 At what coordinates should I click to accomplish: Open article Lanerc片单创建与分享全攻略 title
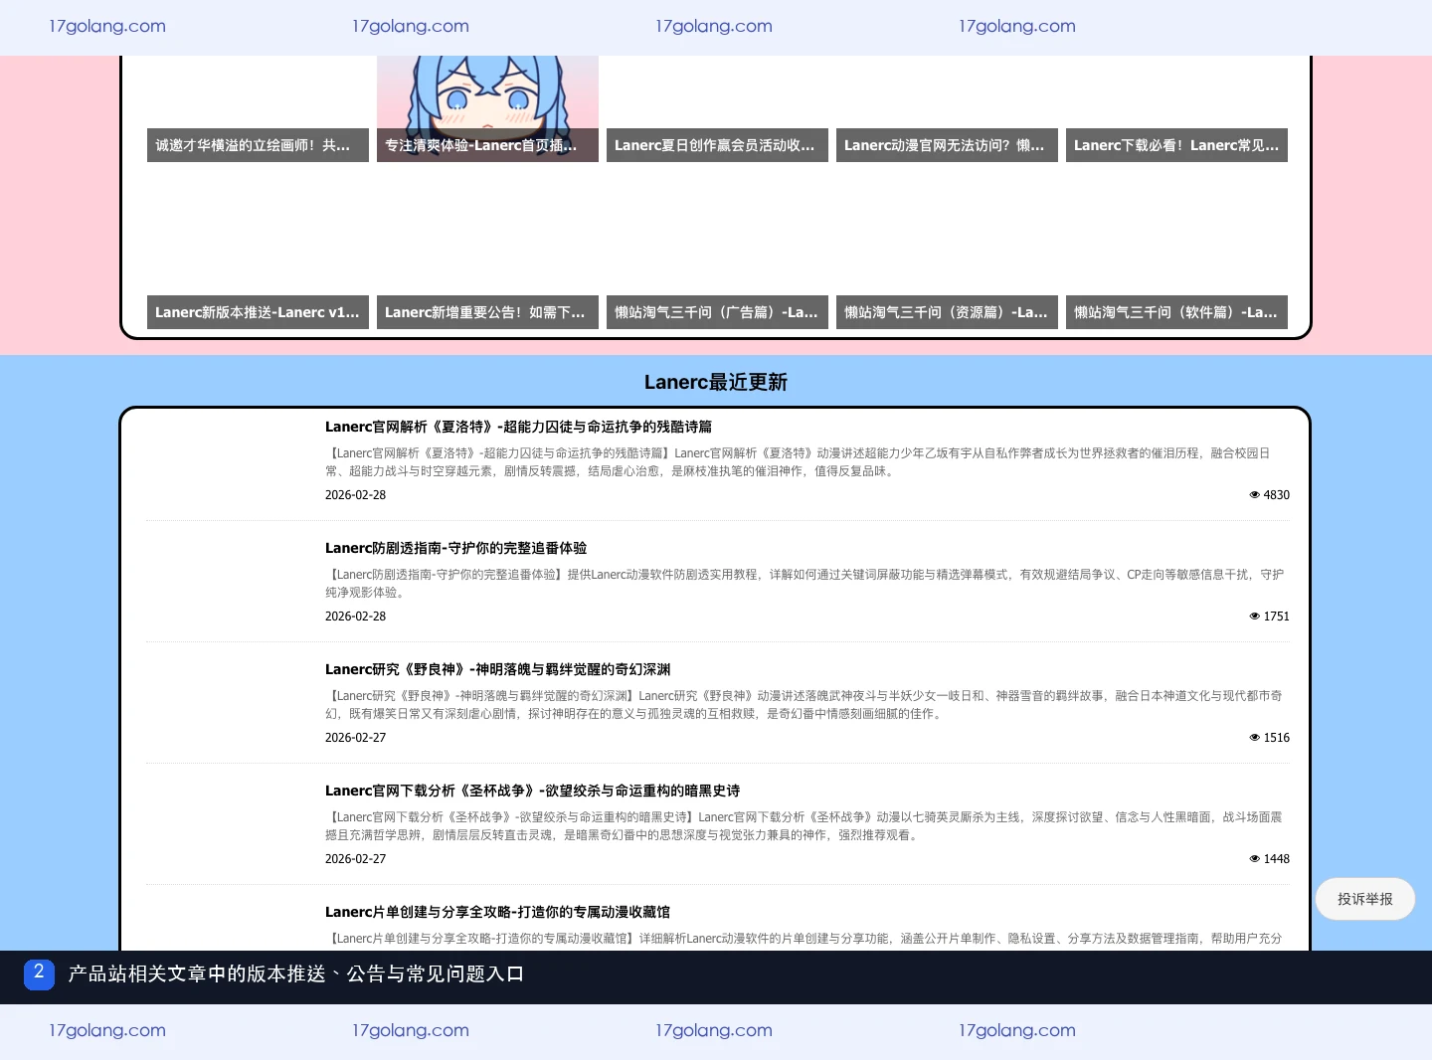tap(497, 912)
